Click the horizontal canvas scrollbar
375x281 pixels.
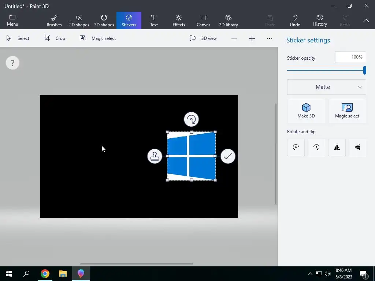tap(136, 264)
